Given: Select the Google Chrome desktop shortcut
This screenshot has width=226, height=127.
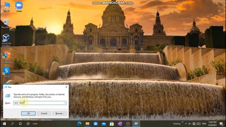Looking at the screenshot, I should coord(6,57).
